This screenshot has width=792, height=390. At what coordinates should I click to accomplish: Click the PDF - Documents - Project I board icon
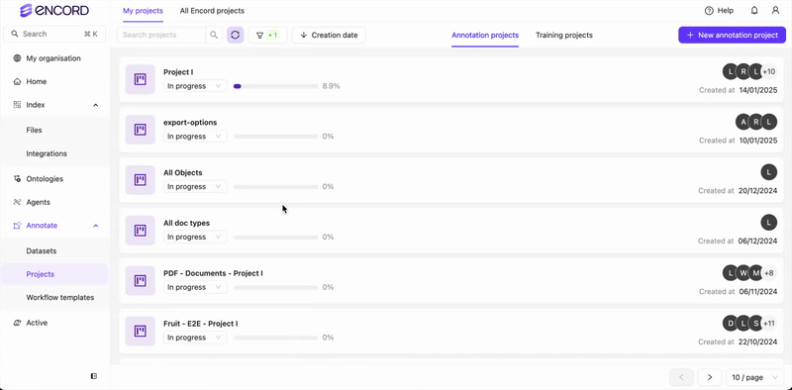(140, 280)
